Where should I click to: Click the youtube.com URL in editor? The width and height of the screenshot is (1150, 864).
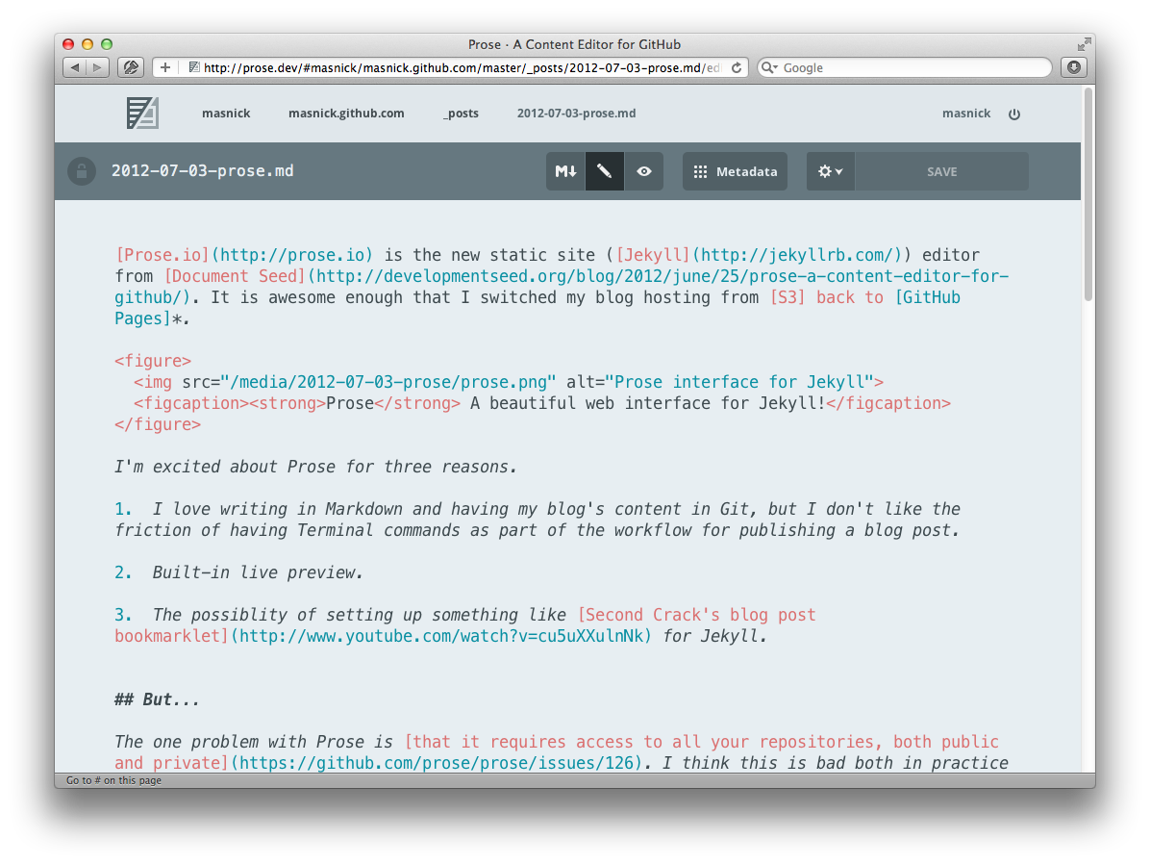click(440, 636)
